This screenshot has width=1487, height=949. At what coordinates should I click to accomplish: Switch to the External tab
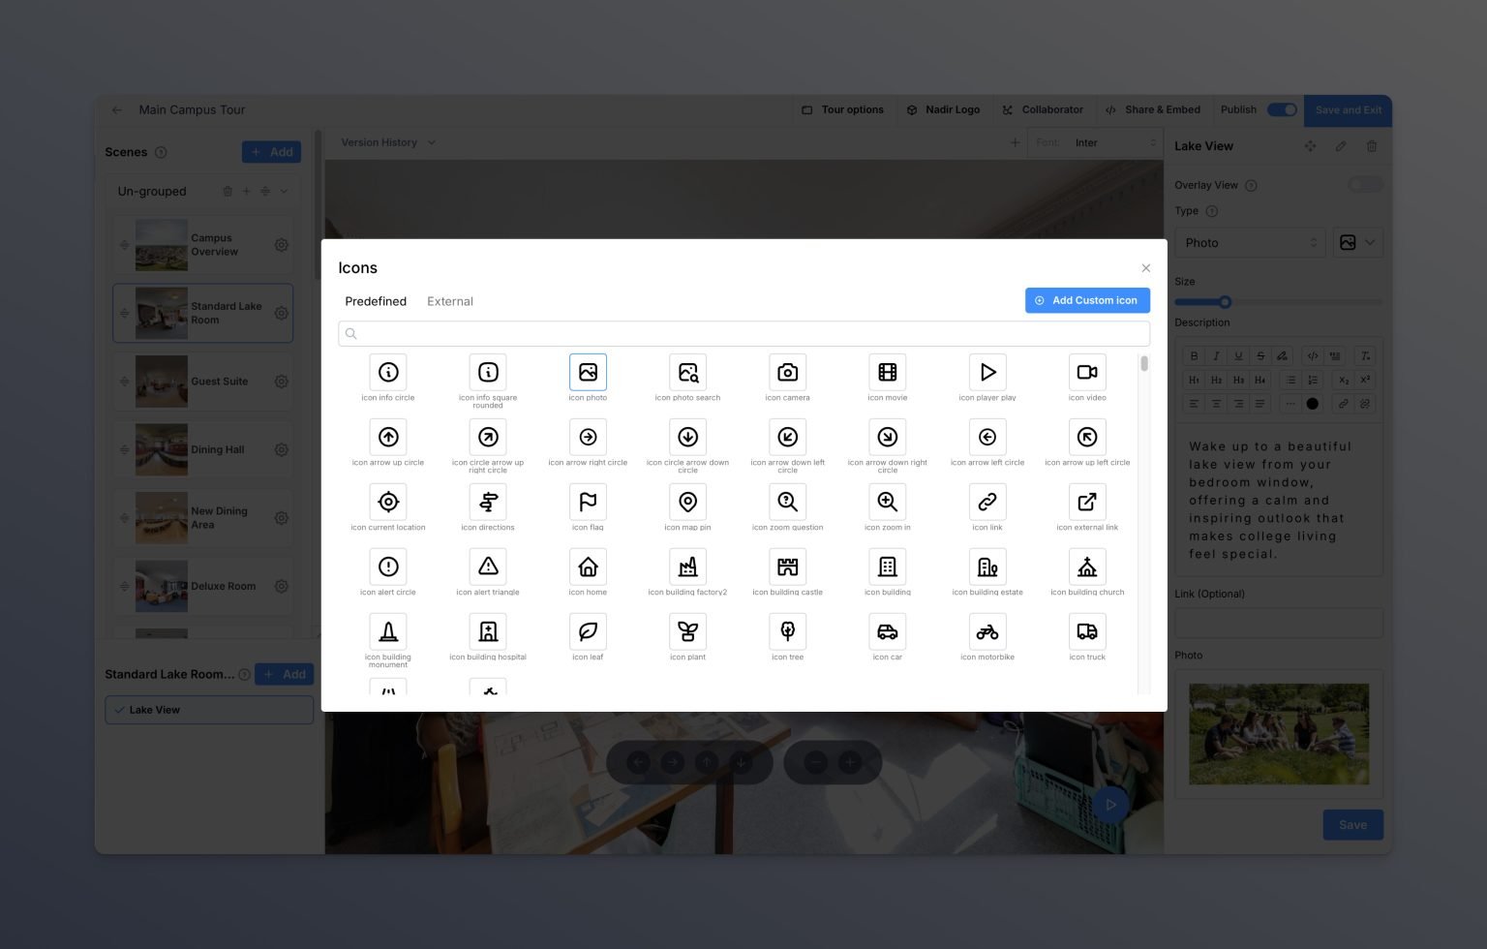point(450,301)
